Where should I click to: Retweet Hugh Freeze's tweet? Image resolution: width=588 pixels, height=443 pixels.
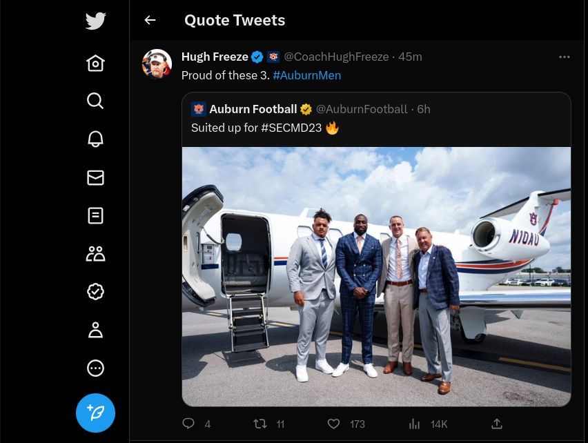(x=260, y=424)
